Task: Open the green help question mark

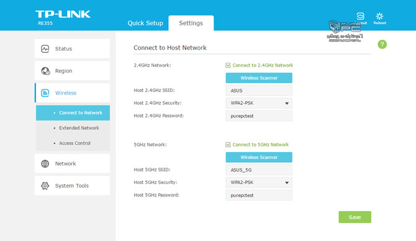Action: (382, 44)
